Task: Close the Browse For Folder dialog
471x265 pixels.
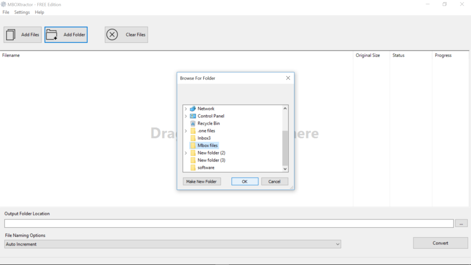Action: [288, 78]
